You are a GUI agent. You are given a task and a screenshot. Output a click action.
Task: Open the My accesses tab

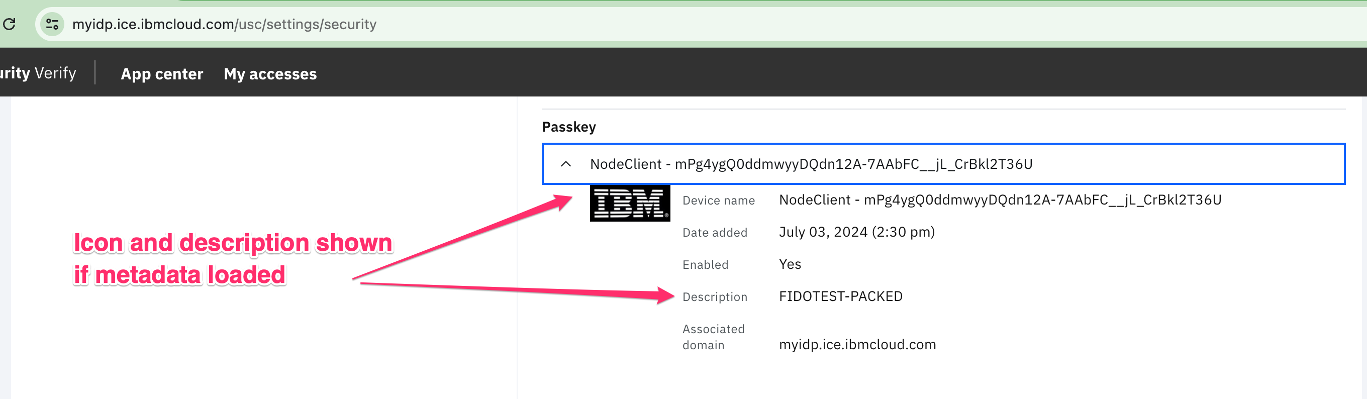click(270, 74)
